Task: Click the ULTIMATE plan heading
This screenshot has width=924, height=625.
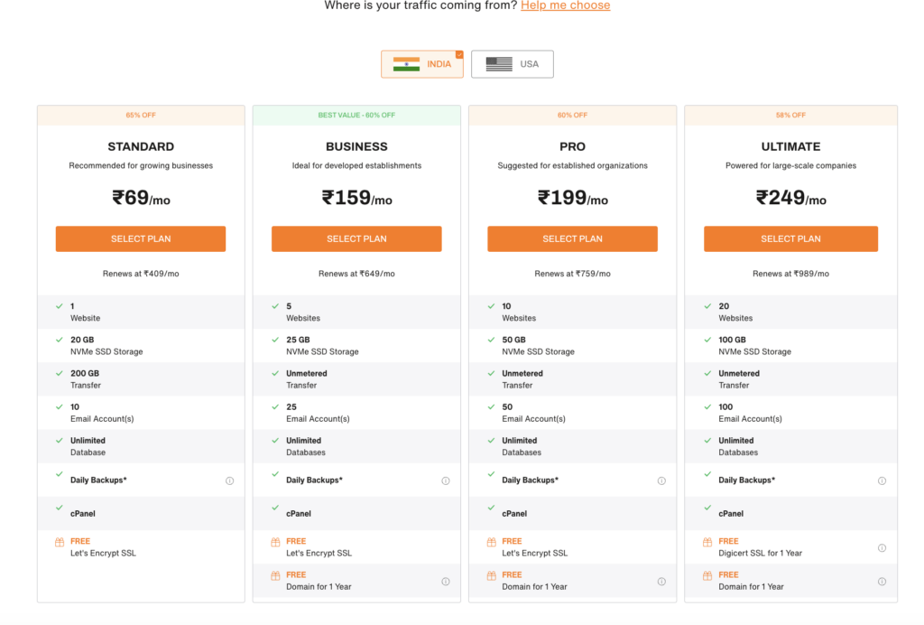Action: [790, 147]
